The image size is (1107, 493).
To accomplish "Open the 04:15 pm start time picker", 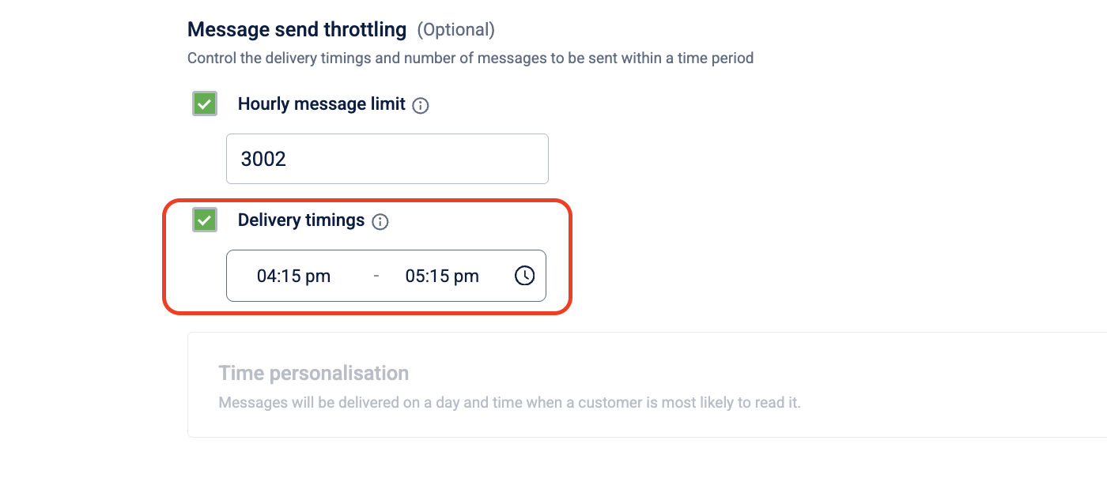I will click(x=293, y=276).
